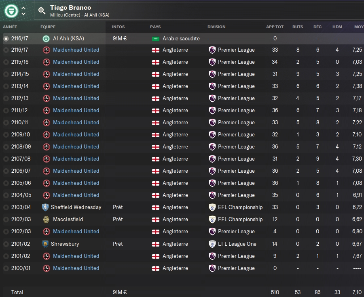364x297 pixels.
Task: Select the 2116/17 Al Ahli radio button
Action: pos(6,39)
